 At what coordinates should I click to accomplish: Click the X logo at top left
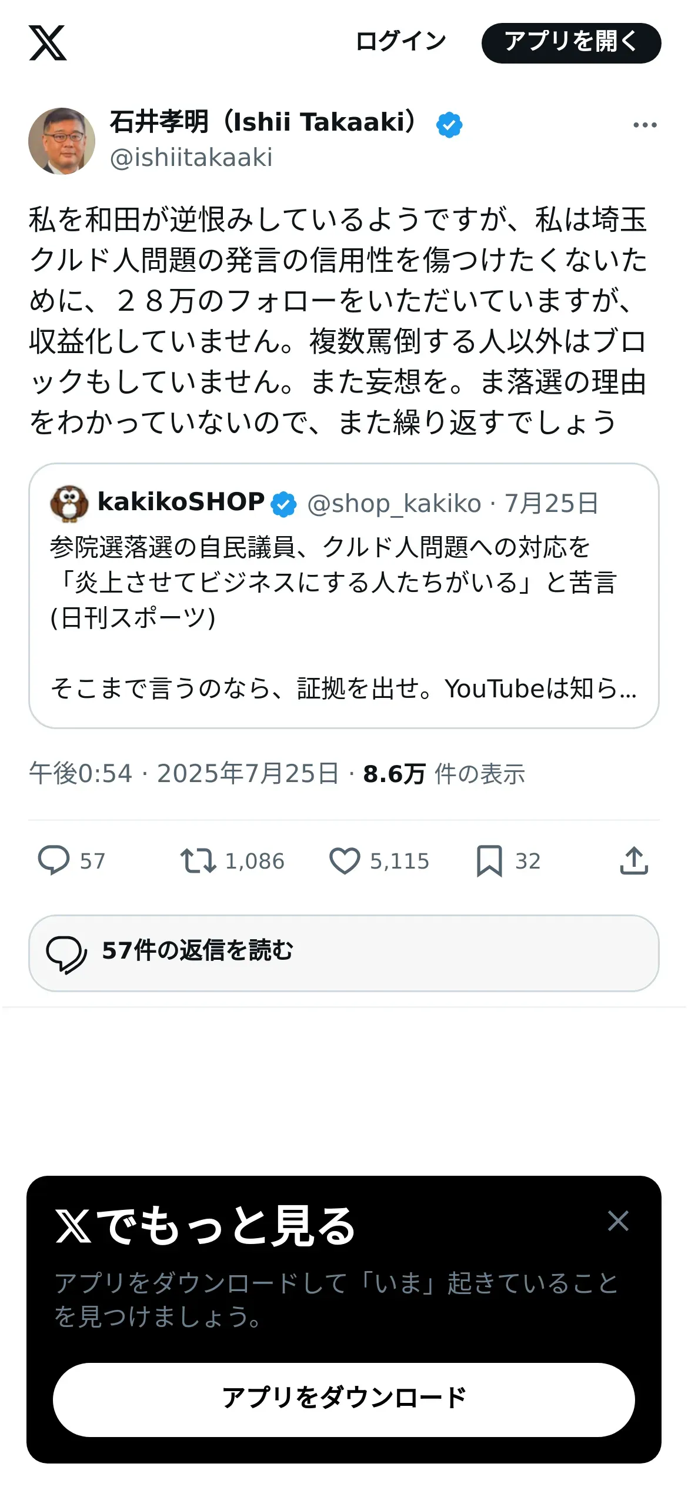click(x=48, y=43)
